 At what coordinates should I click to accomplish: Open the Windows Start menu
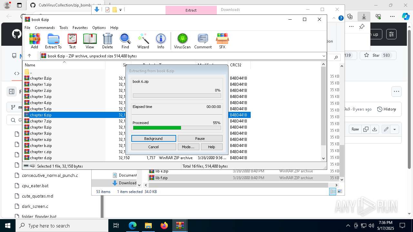coord(7,226)
